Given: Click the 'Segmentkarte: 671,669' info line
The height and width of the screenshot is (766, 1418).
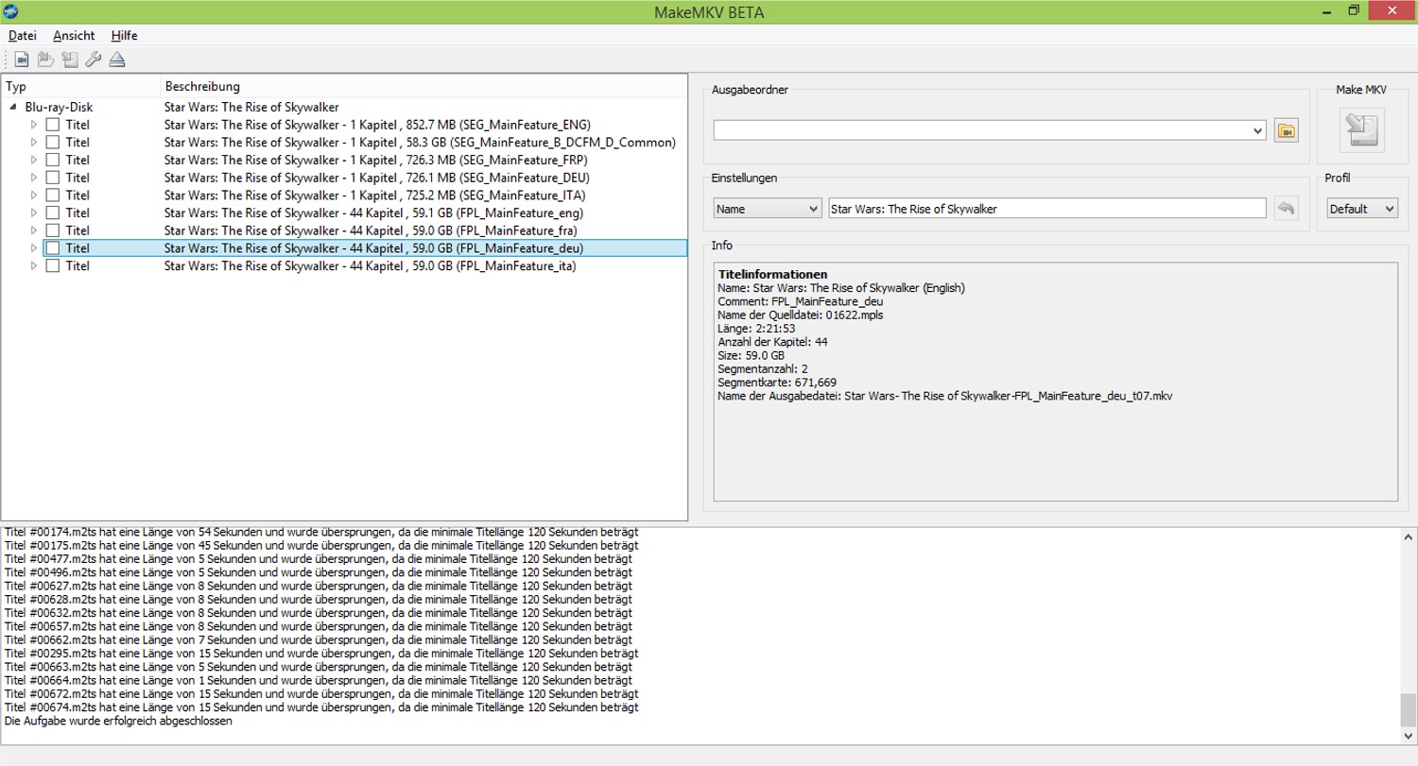Looking at the screenshot, I should [777, 383].
